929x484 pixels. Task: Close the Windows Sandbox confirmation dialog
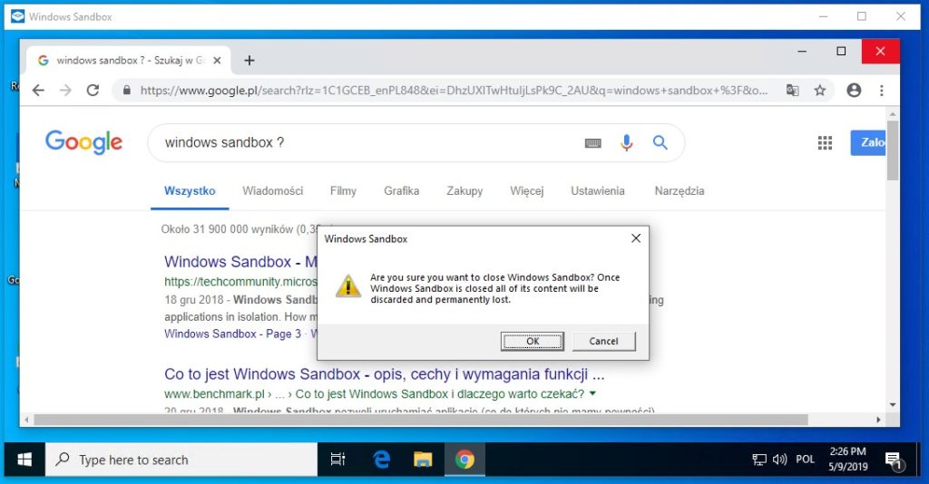636,238
